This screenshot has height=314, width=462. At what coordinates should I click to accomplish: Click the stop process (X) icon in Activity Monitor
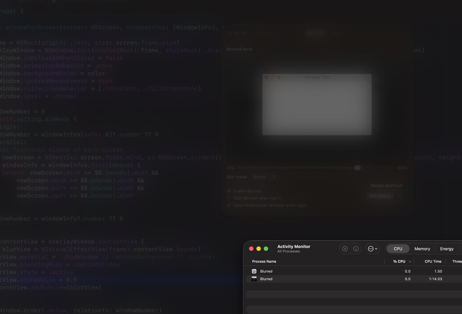click(x=345, y=248)
